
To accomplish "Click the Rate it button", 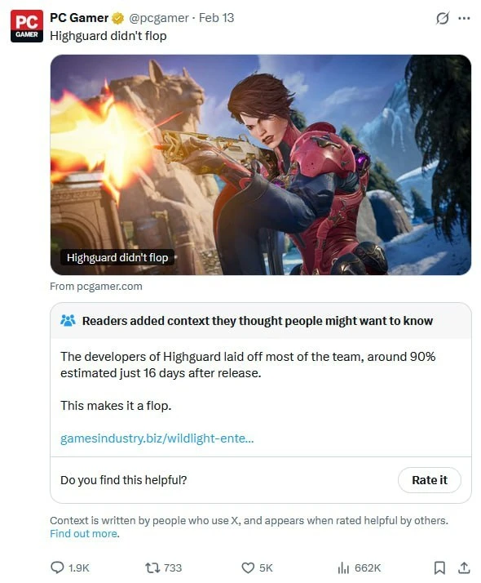I will [x=430, y=480].
